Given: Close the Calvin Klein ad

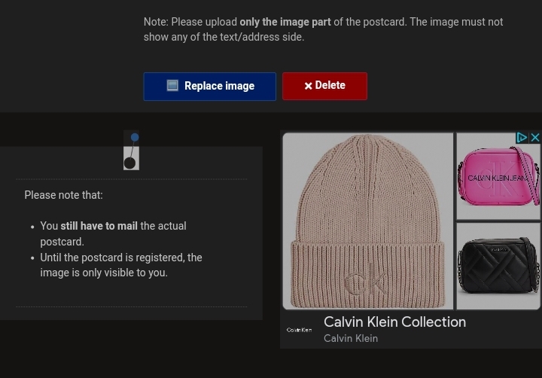Looking at the screenshot, I should pyautogui.click(x=534, y=137).
